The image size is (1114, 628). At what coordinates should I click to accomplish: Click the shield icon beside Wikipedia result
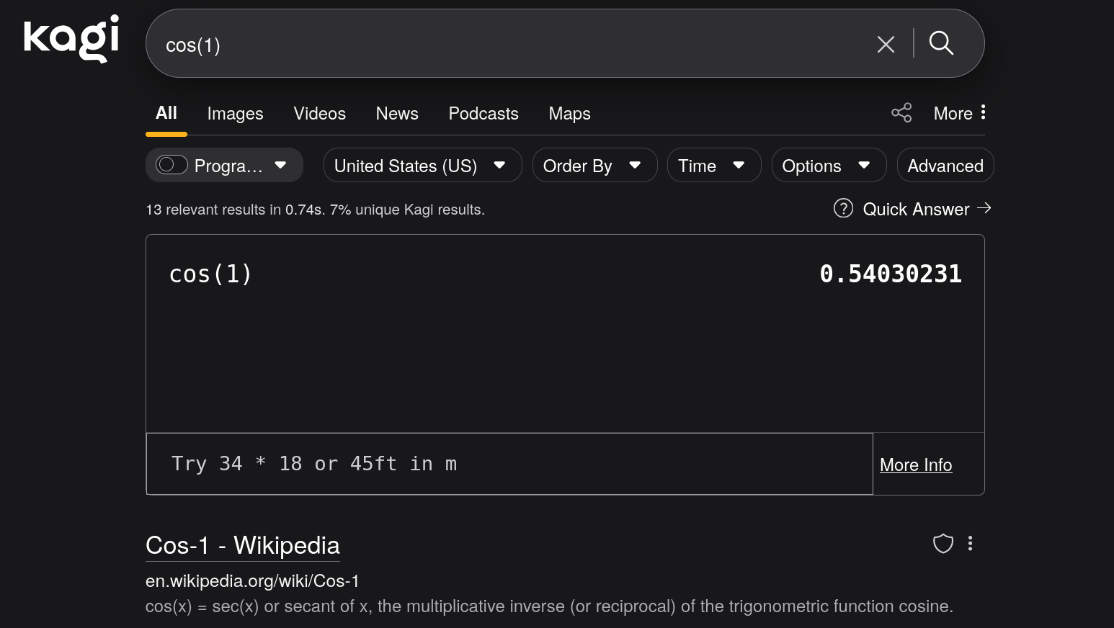click(943, 543)
